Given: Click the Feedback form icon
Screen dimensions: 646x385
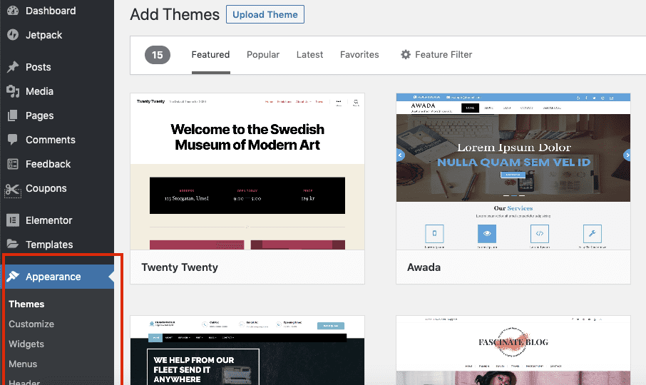Looking at the screenshot, I should tap(13, 164).
